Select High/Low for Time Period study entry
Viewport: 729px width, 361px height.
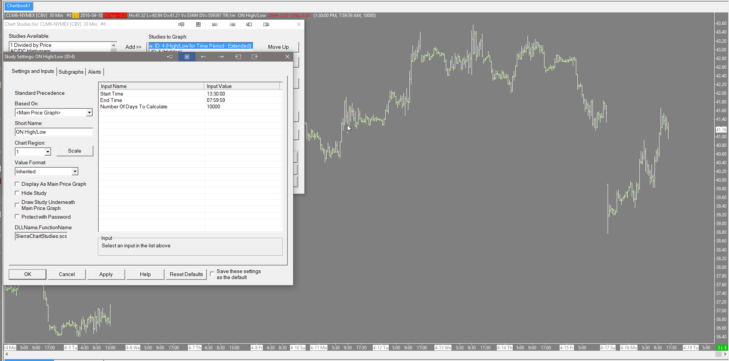pos(201,46)
